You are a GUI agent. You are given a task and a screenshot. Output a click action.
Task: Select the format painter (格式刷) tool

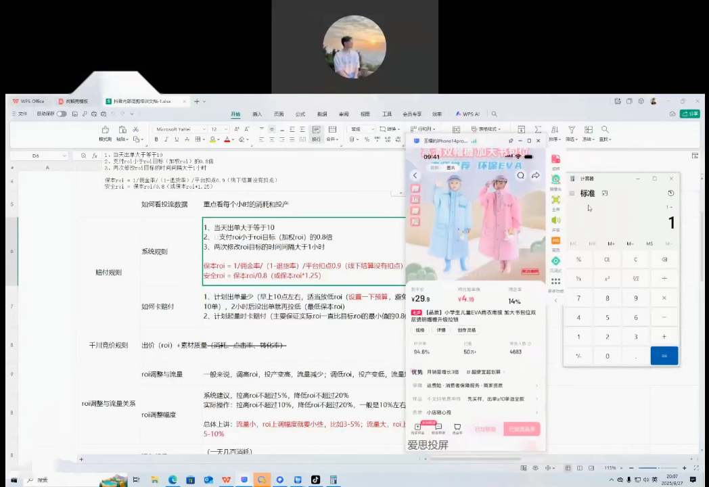tap(105, 133)
